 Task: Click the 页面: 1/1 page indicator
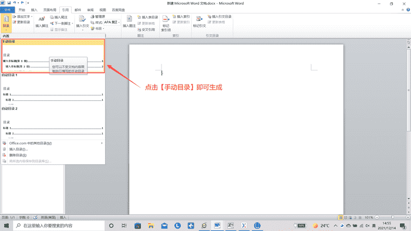pos(8,218)
